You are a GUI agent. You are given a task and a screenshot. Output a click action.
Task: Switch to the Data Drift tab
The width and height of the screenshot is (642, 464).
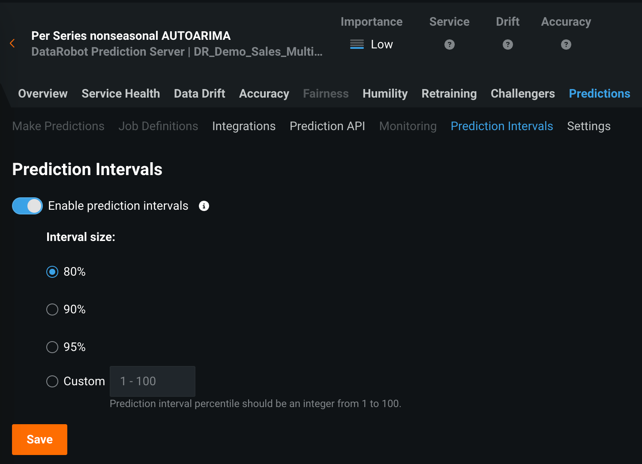click(x=199, y=94)
